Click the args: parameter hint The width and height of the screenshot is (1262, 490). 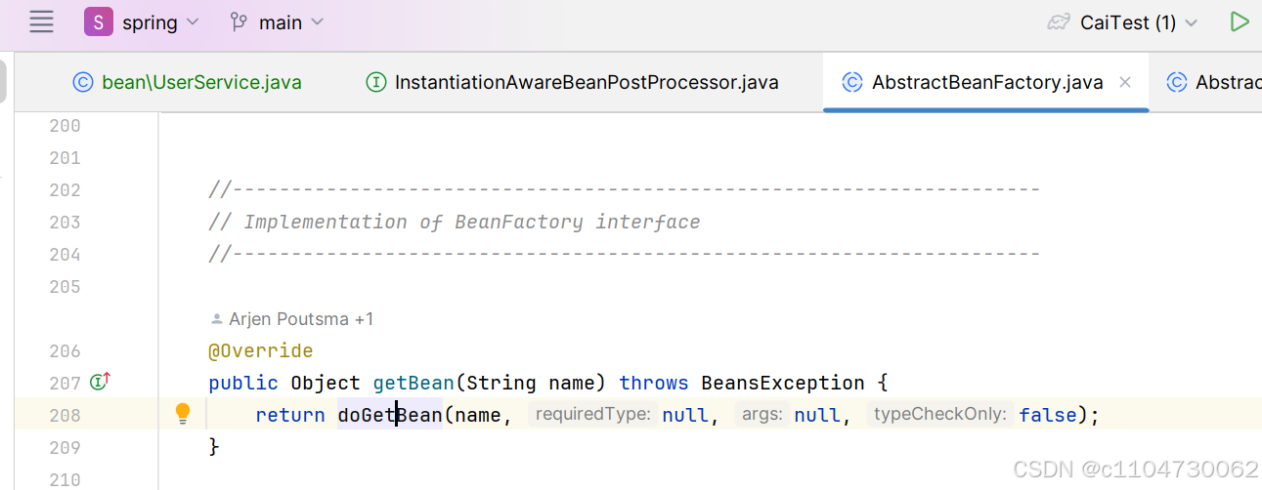[762, 414]
